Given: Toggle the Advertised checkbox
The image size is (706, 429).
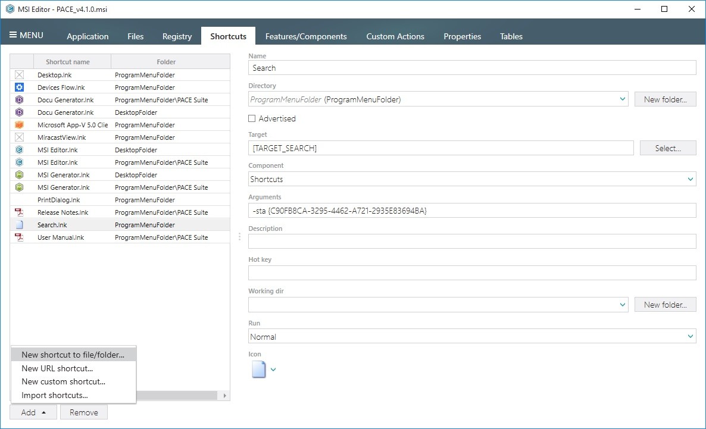Looking at the screenshot, I should [x=252, y=118].
